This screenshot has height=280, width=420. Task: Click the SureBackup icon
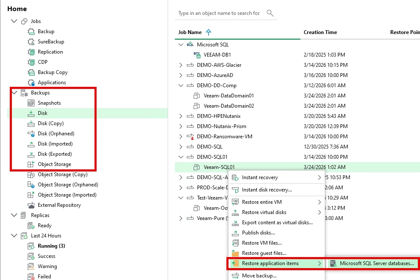31,42
